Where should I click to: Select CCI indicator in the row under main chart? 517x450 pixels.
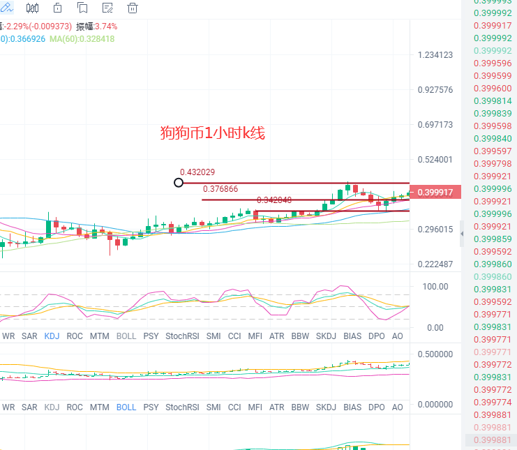point(234,336)
